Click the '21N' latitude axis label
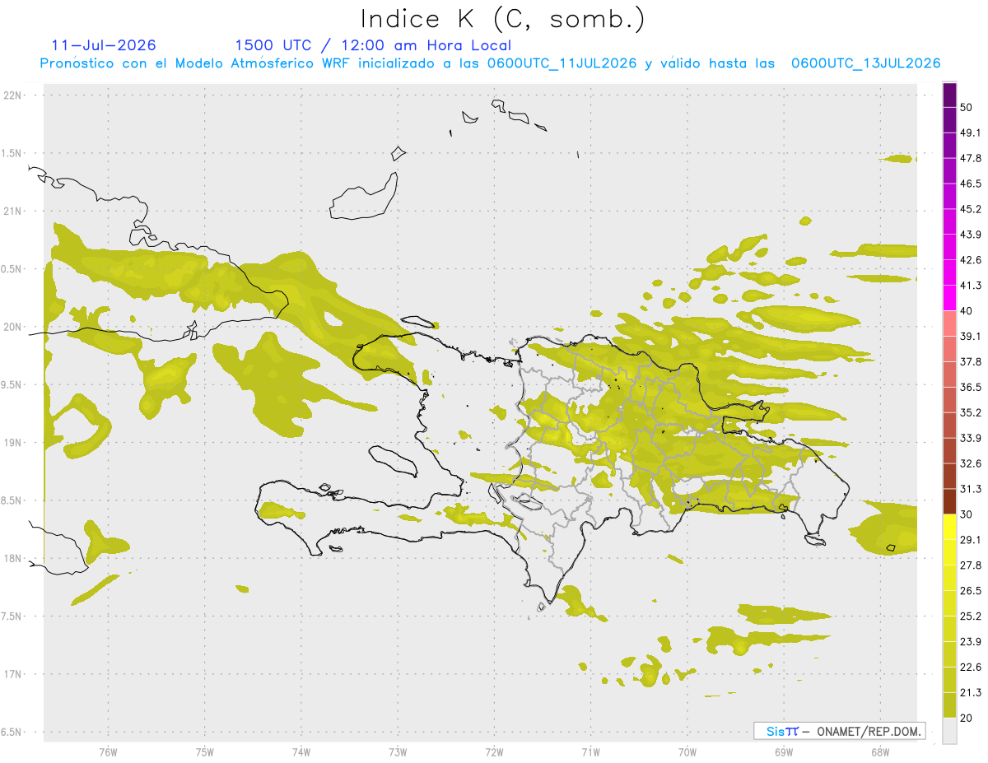 [x=13, y=212]
